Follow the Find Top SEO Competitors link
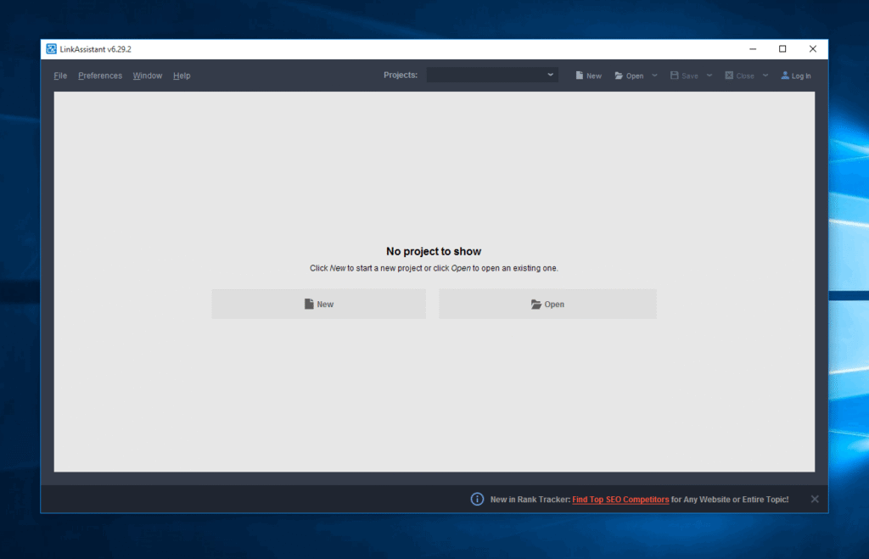Screen dimensions: 869x559 click(x=620, y=499)
